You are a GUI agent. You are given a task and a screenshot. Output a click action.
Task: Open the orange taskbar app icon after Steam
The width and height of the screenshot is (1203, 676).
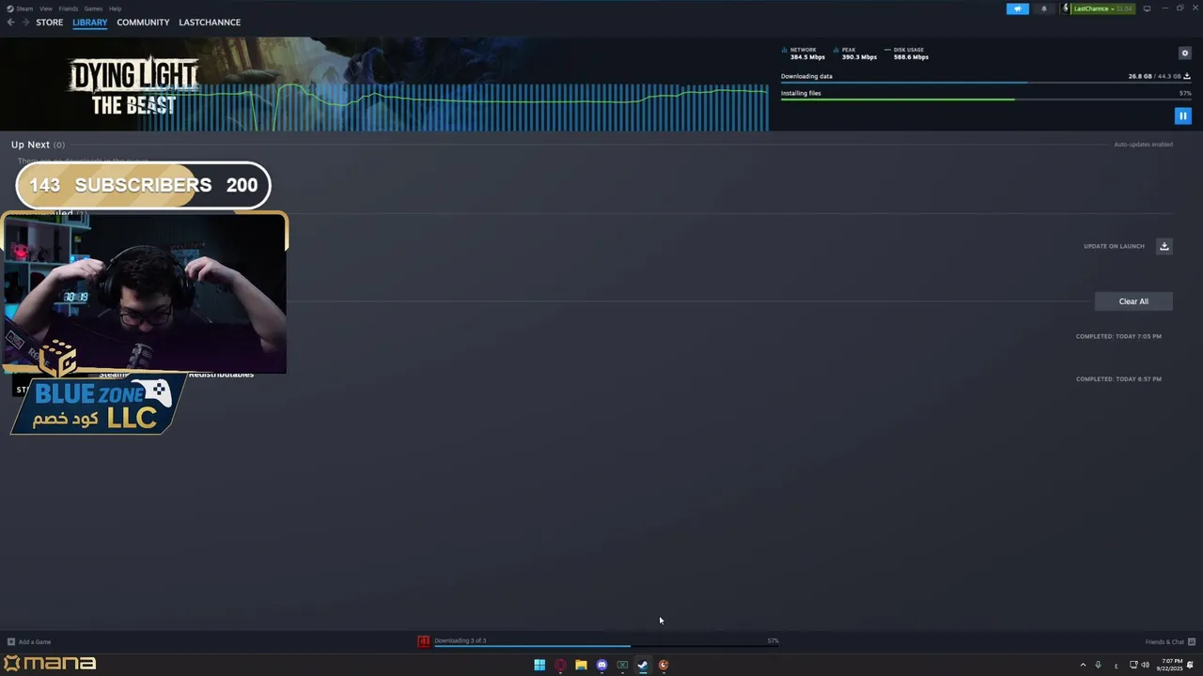[664, 665]
